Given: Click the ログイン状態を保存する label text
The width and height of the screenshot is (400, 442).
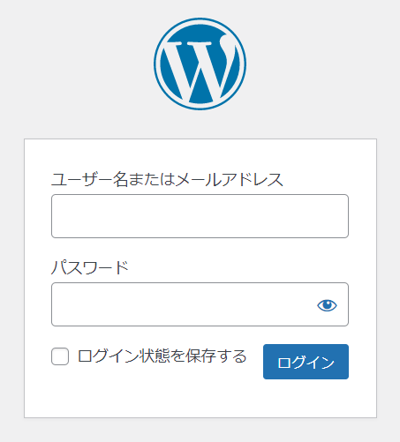Looking at the screenshot, I should (162, 356).
